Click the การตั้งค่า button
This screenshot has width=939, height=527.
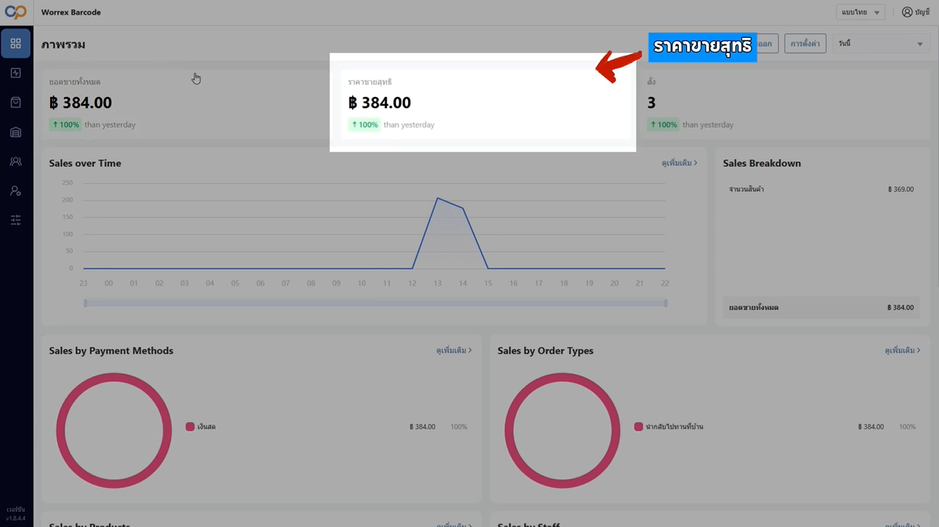click(x=806, y=44)
